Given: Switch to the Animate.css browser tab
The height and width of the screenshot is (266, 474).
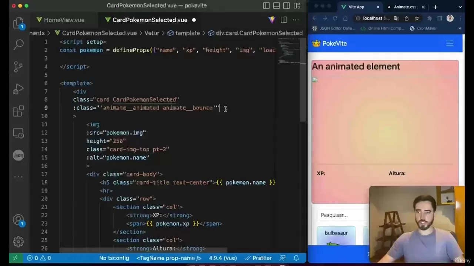Looking at the screenshot, I should pos(405,7).
